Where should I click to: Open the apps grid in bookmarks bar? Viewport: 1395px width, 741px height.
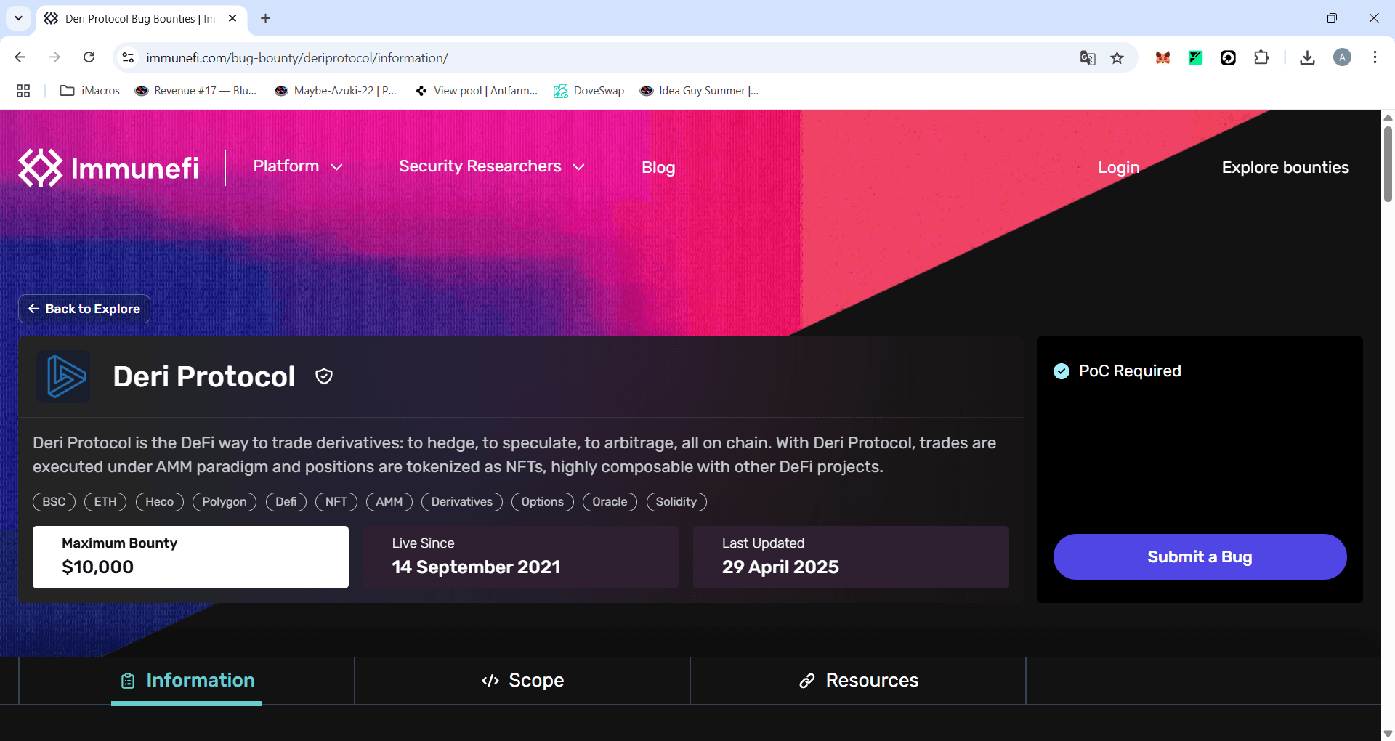point(23,91)
